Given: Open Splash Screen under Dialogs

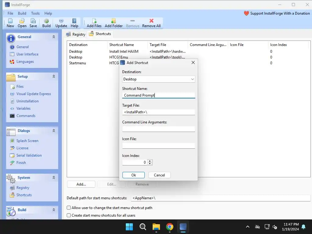Looking at the screenshot, I should coord(27,141).
